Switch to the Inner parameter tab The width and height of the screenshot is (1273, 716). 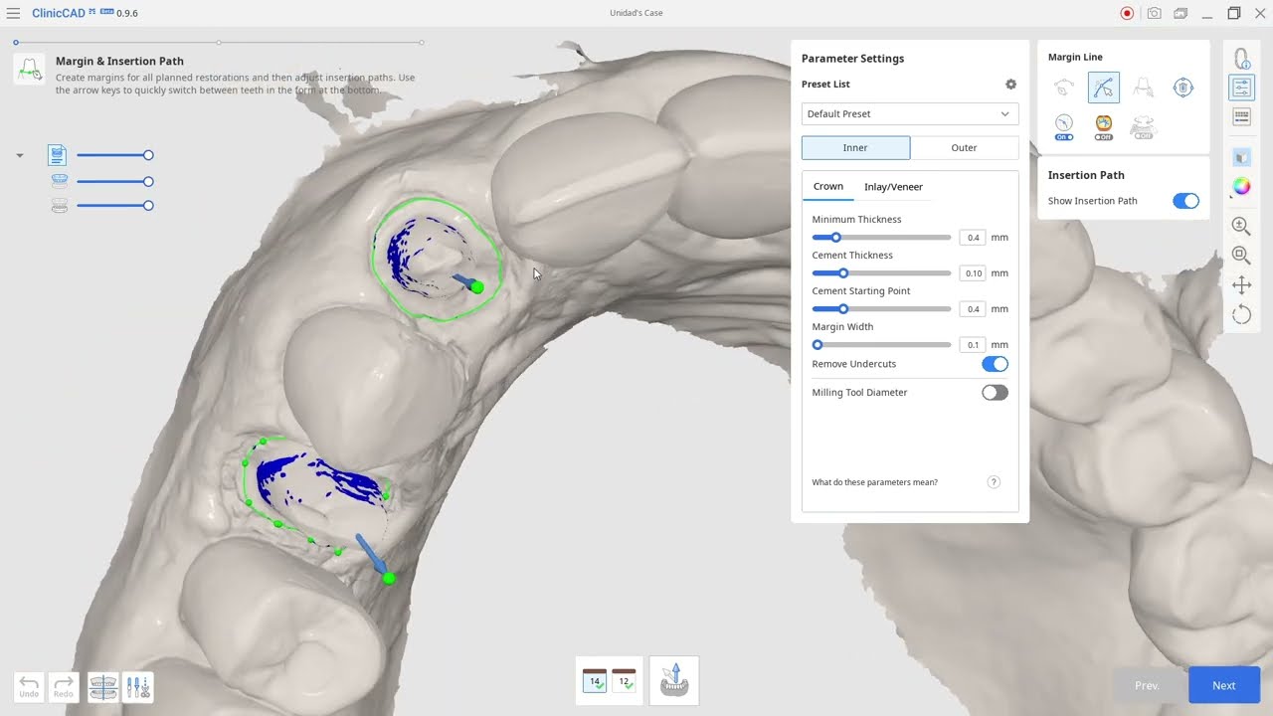[x=855, y=148]
